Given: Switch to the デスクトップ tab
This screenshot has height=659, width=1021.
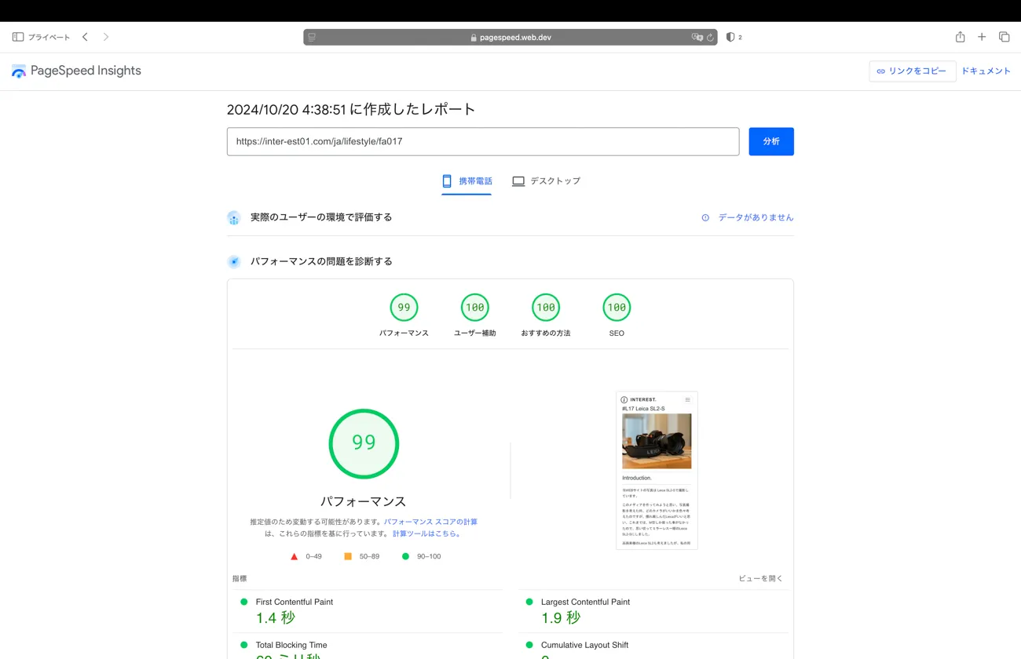Looking at the screenshot, I should click(x=546, y=181).
